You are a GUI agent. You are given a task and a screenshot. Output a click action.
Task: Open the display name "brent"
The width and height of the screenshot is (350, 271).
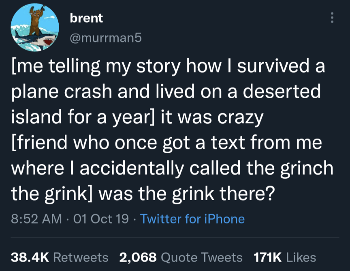[86, 18]
